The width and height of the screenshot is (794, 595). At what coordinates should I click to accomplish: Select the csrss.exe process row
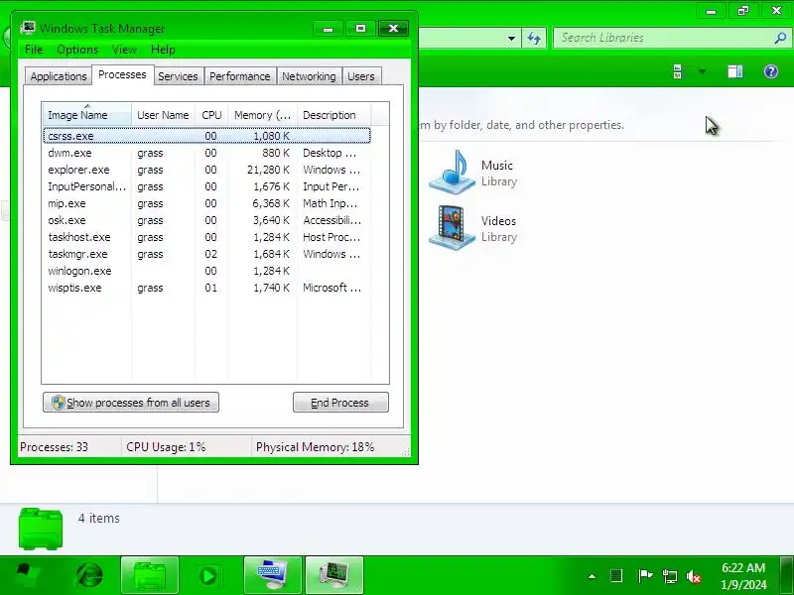207,136
